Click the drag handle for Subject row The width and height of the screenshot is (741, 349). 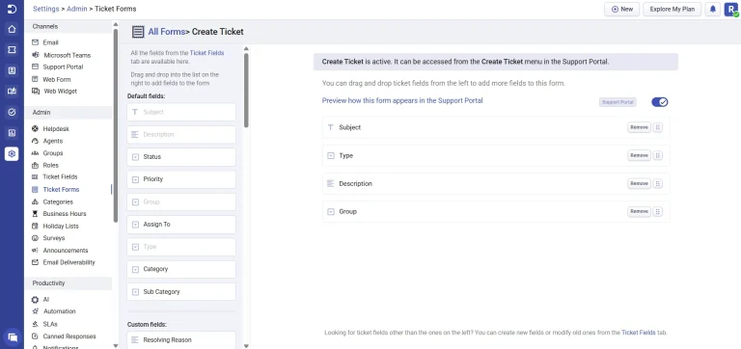click(x=658, y=127)
